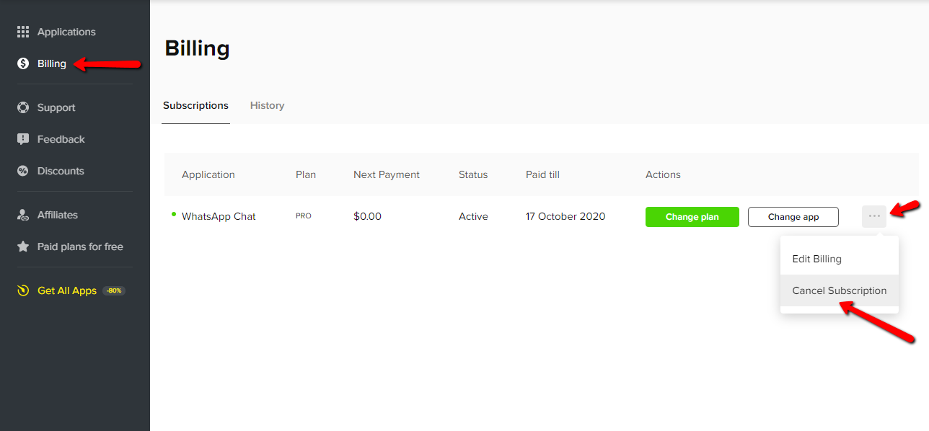Select the Subscriptions tab
The height and width of the screenshot is (431, 929).
(x=195, y=105)
